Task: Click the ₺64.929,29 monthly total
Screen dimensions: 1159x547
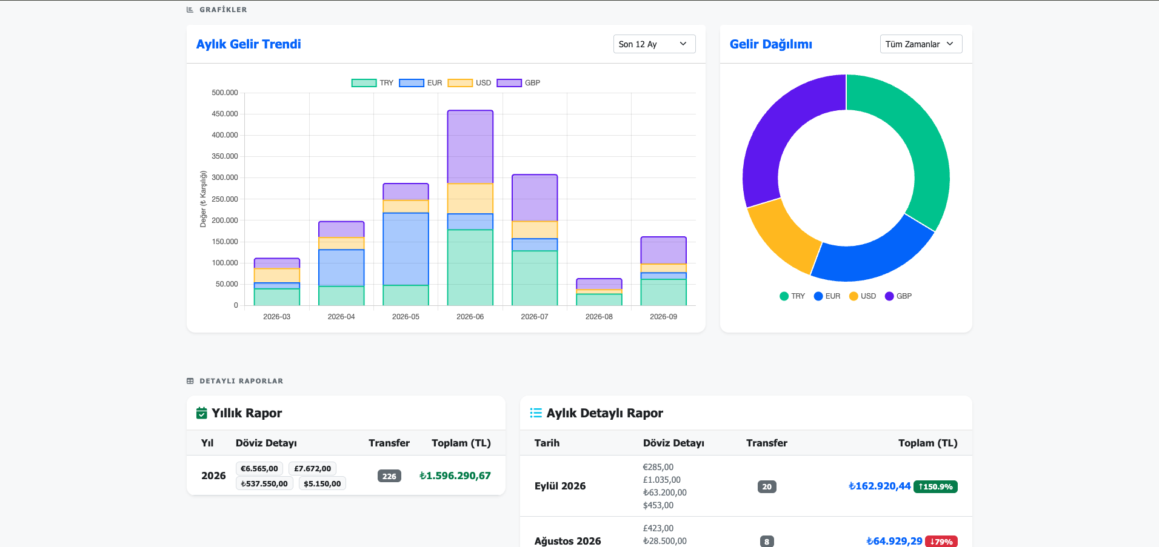Action: [894, 541]
